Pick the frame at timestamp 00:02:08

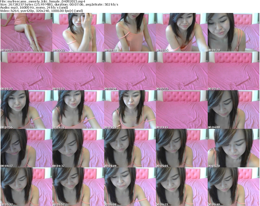point(130,71)
